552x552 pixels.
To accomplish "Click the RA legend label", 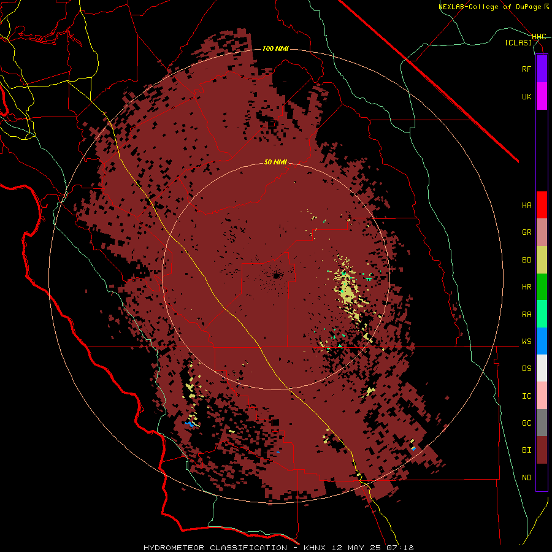I will click(526, 315).
